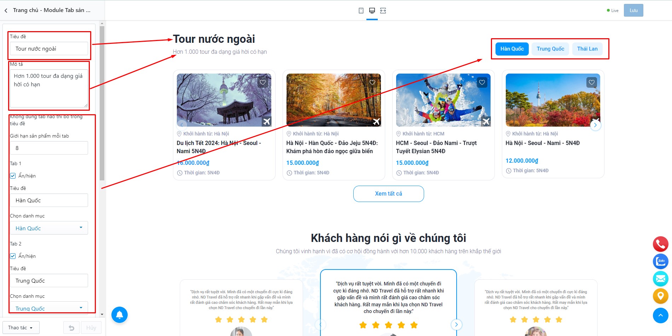Open the snow skiing group tour thumbnail
This screenshot has height=336, width=672.
click(443, 100)
